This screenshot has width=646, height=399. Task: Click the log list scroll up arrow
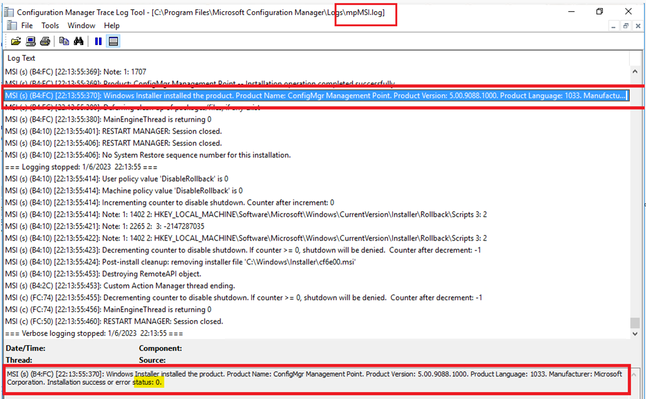point(635,71)
